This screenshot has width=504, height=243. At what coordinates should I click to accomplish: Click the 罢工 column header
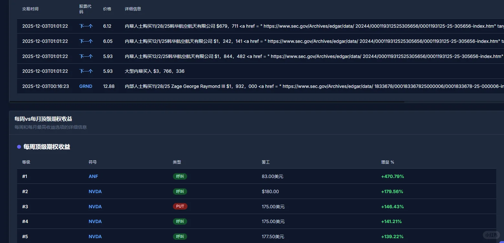coord(266,162)
